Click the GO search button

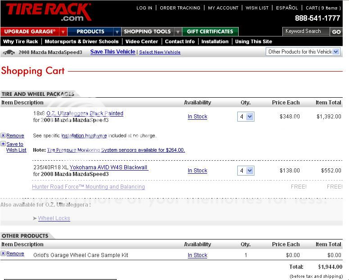tap(336, 32)
